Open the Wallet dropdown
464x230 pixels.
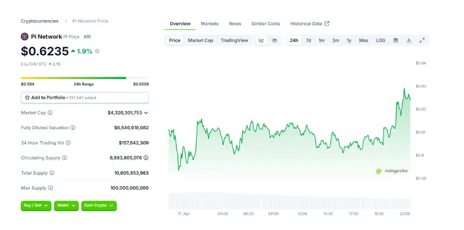click(x=66, y=206)
